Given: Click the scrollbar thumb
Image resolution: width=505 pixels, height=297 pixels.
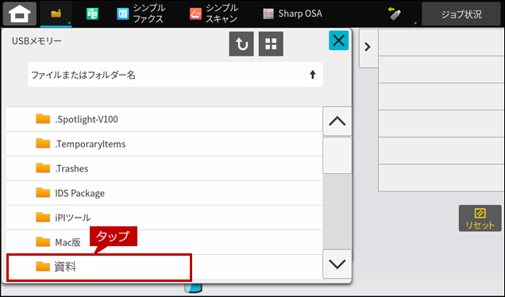Looking at the screenshot, I should click(337, 156).
